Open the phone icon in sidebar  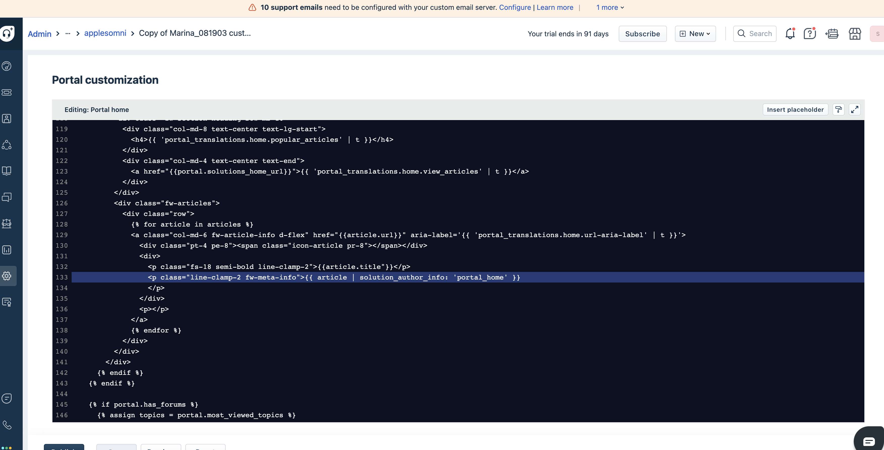click(x=7, y=425)
